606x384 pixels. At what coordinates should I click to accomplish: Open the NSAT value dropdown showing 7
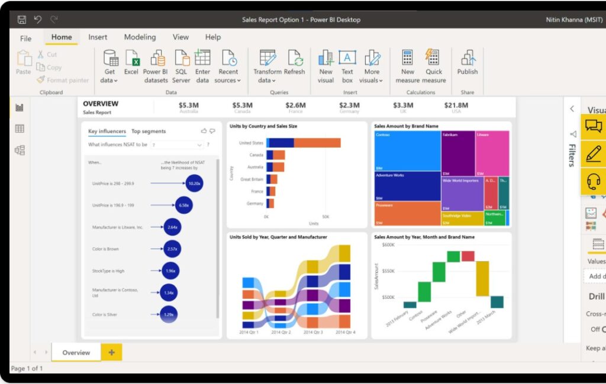(177, 145)
